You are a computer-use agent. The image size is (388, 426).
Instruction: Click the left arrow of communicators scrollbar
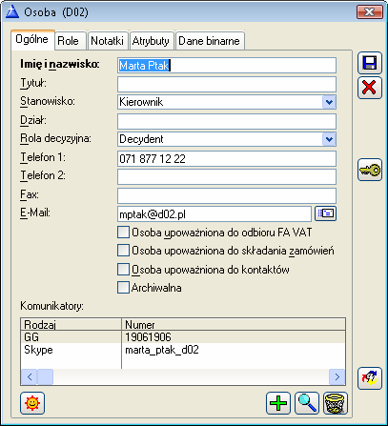tap(30, 377)
